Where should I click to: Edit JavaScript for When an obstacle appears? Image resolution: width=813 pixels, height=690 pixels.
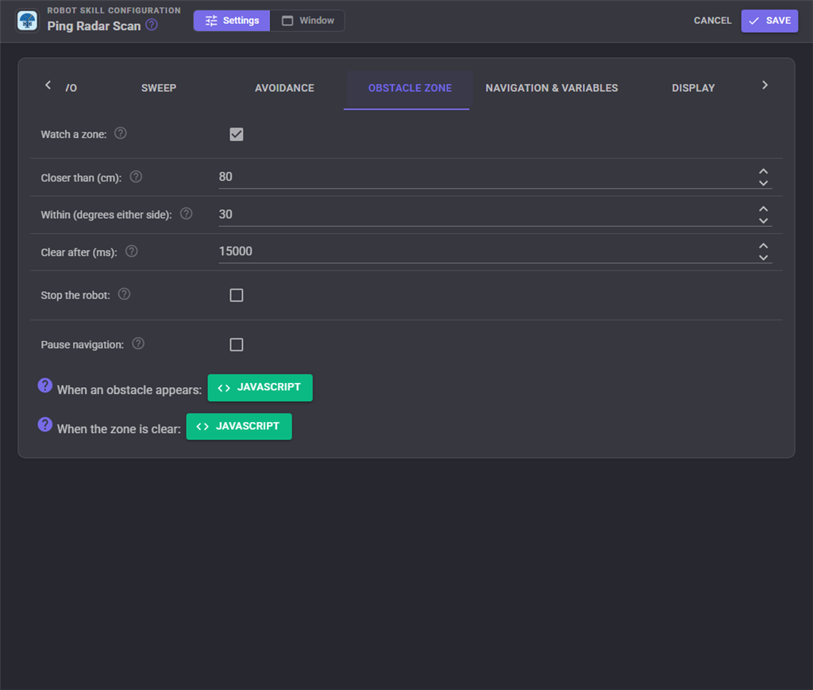pos(260,388)
